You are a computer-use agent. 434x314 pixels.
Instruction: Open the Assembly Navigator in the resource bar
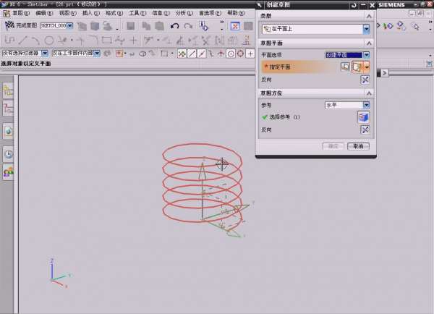click(8, 90)
